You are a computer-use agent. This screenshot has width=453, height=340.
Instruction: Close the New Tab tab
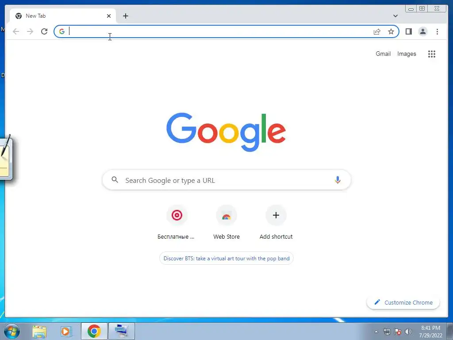click(109, 16)
